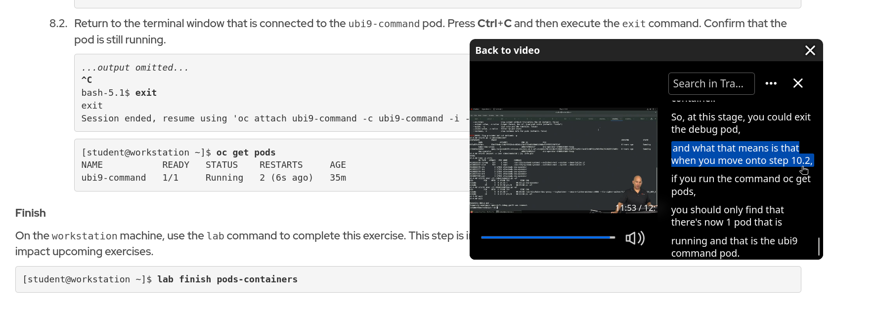Open the transcript more options ellipsis
This screenshot has height=310, width=877.
click(x=771, y=83)
